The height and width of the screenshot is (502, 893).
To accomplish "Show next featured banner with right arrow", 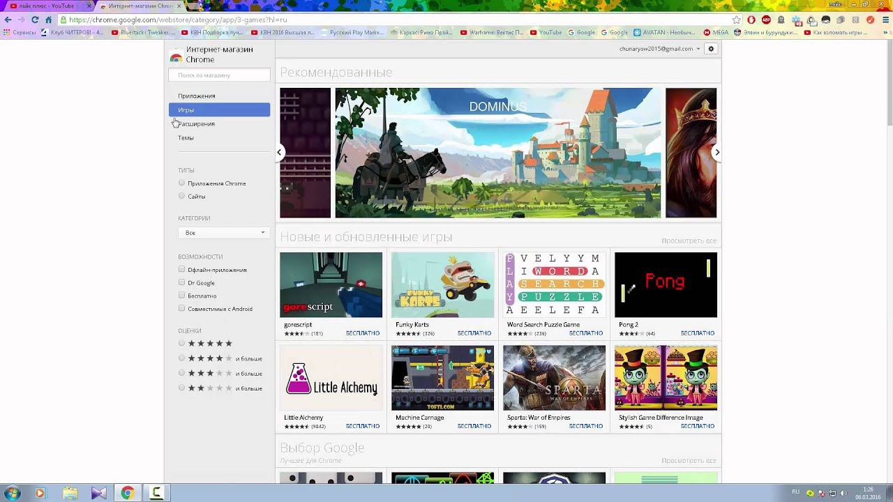I will point(716,152).
